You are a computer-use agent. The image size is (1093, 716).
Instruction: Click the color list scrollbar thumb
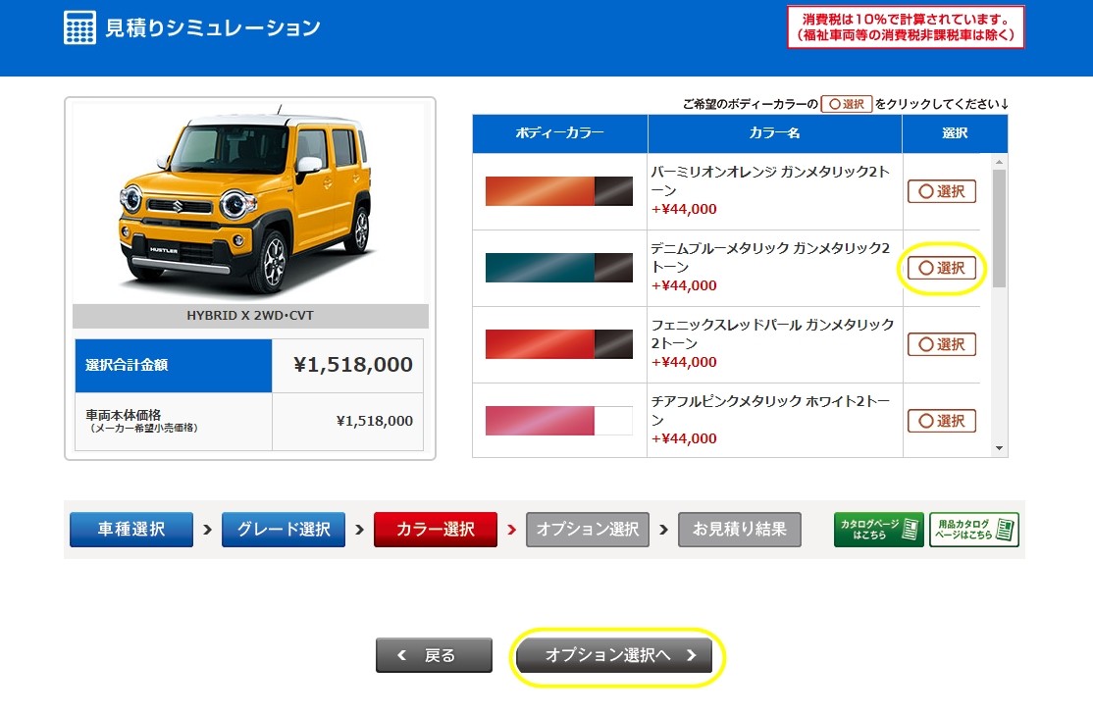click(999, 228)
